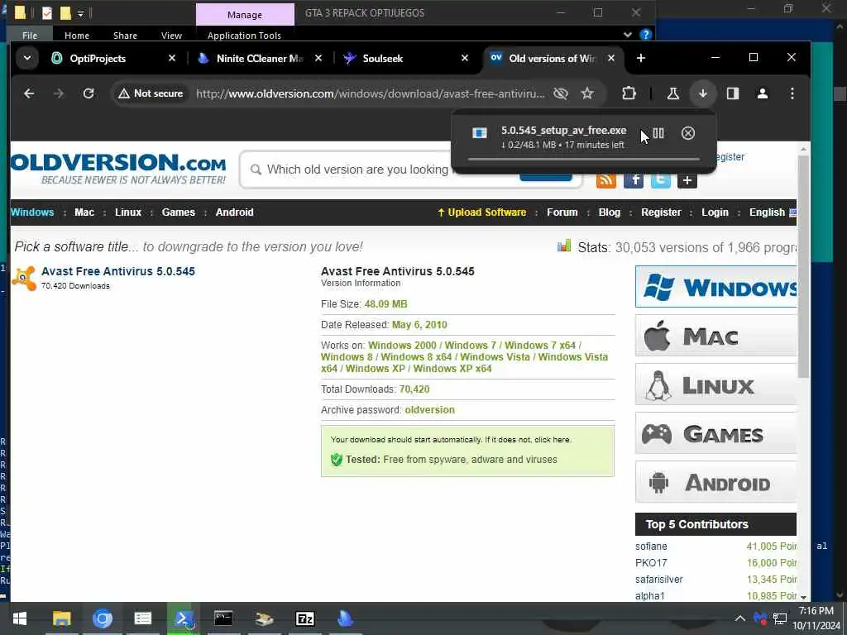The image size is (847, 635).
Task: Open PowerShell from the taskbar
Action: pos(183,618)
